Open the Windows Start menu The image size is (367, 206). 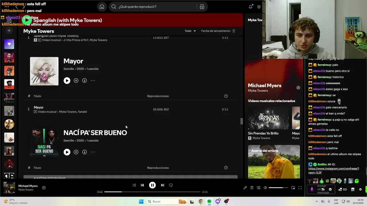pos(141,201)
